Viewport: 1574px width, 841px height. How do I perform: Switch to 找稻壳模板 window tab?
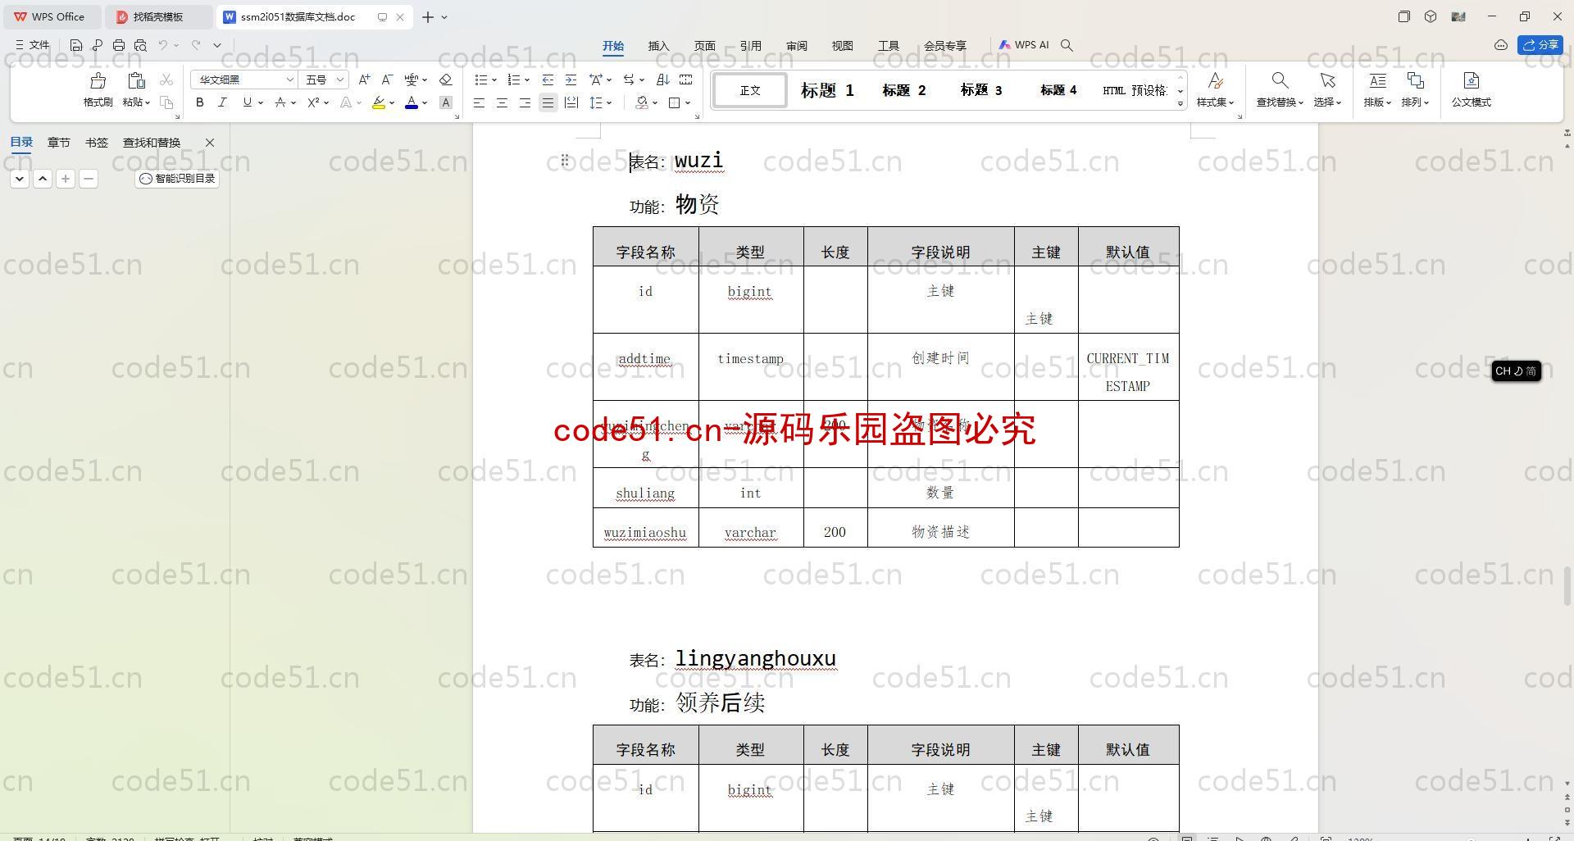click(158, 16)
